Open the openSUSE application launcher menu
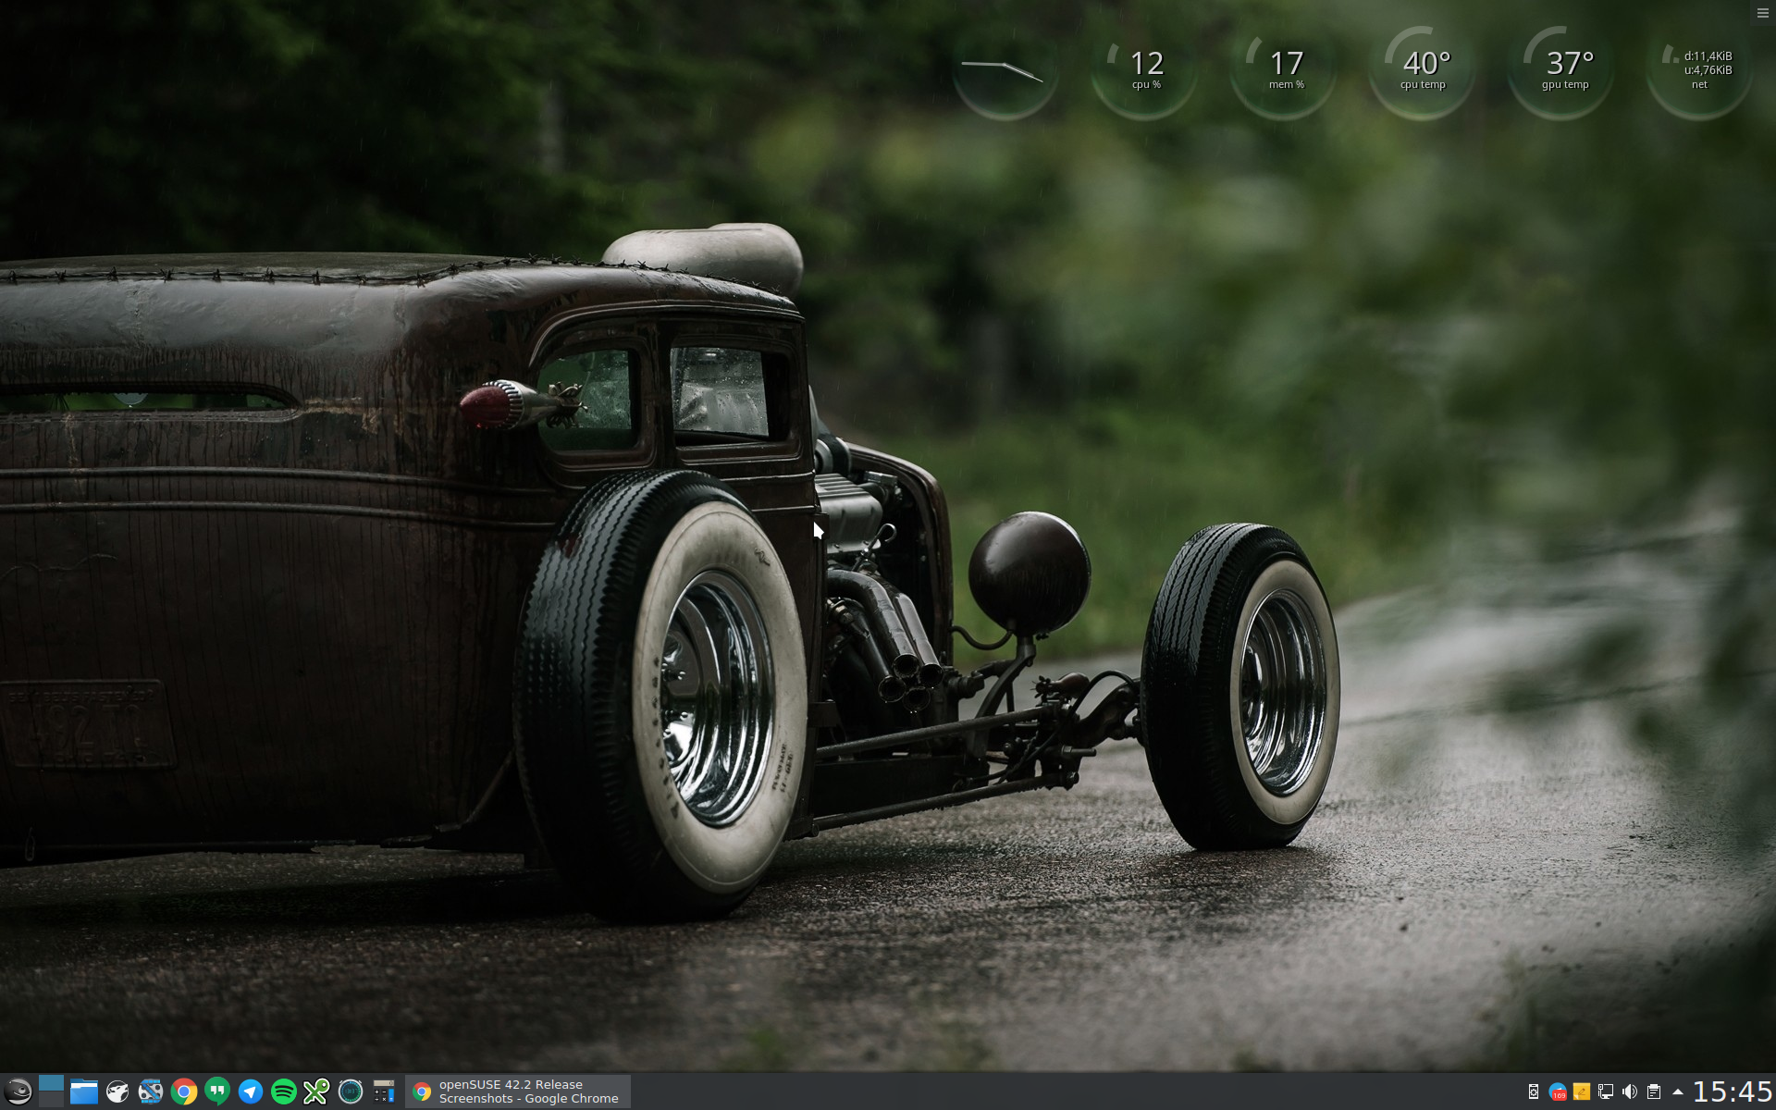This screenshot has width=1776, height=1110. 18,1091
